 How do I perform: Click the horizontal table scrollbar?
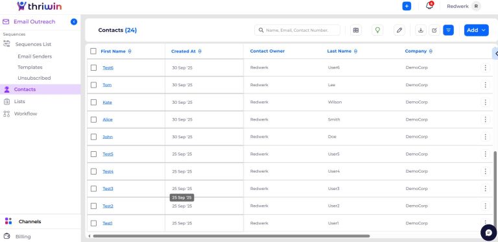[231, 236]
